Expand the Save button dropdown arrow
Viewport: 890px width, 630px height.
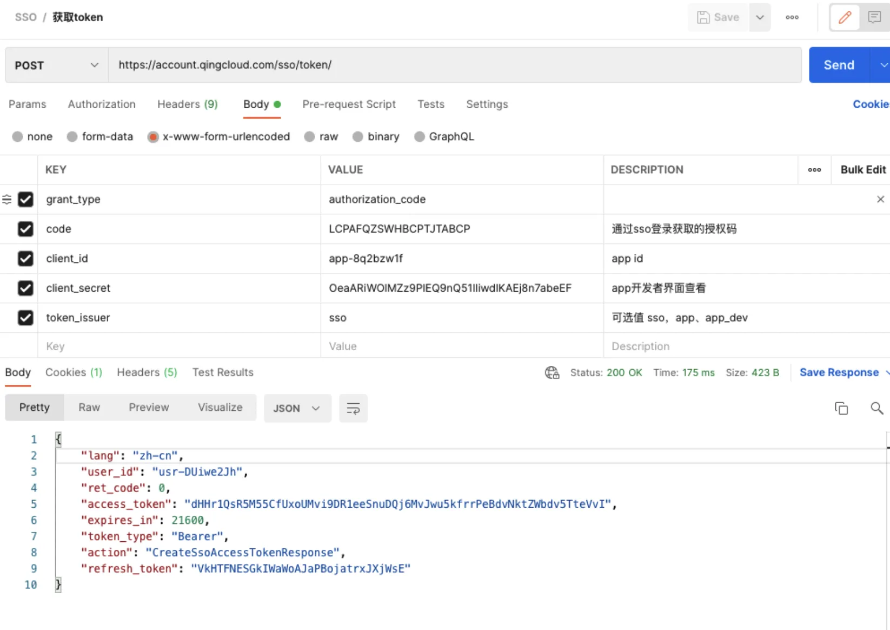pos(759,17)
